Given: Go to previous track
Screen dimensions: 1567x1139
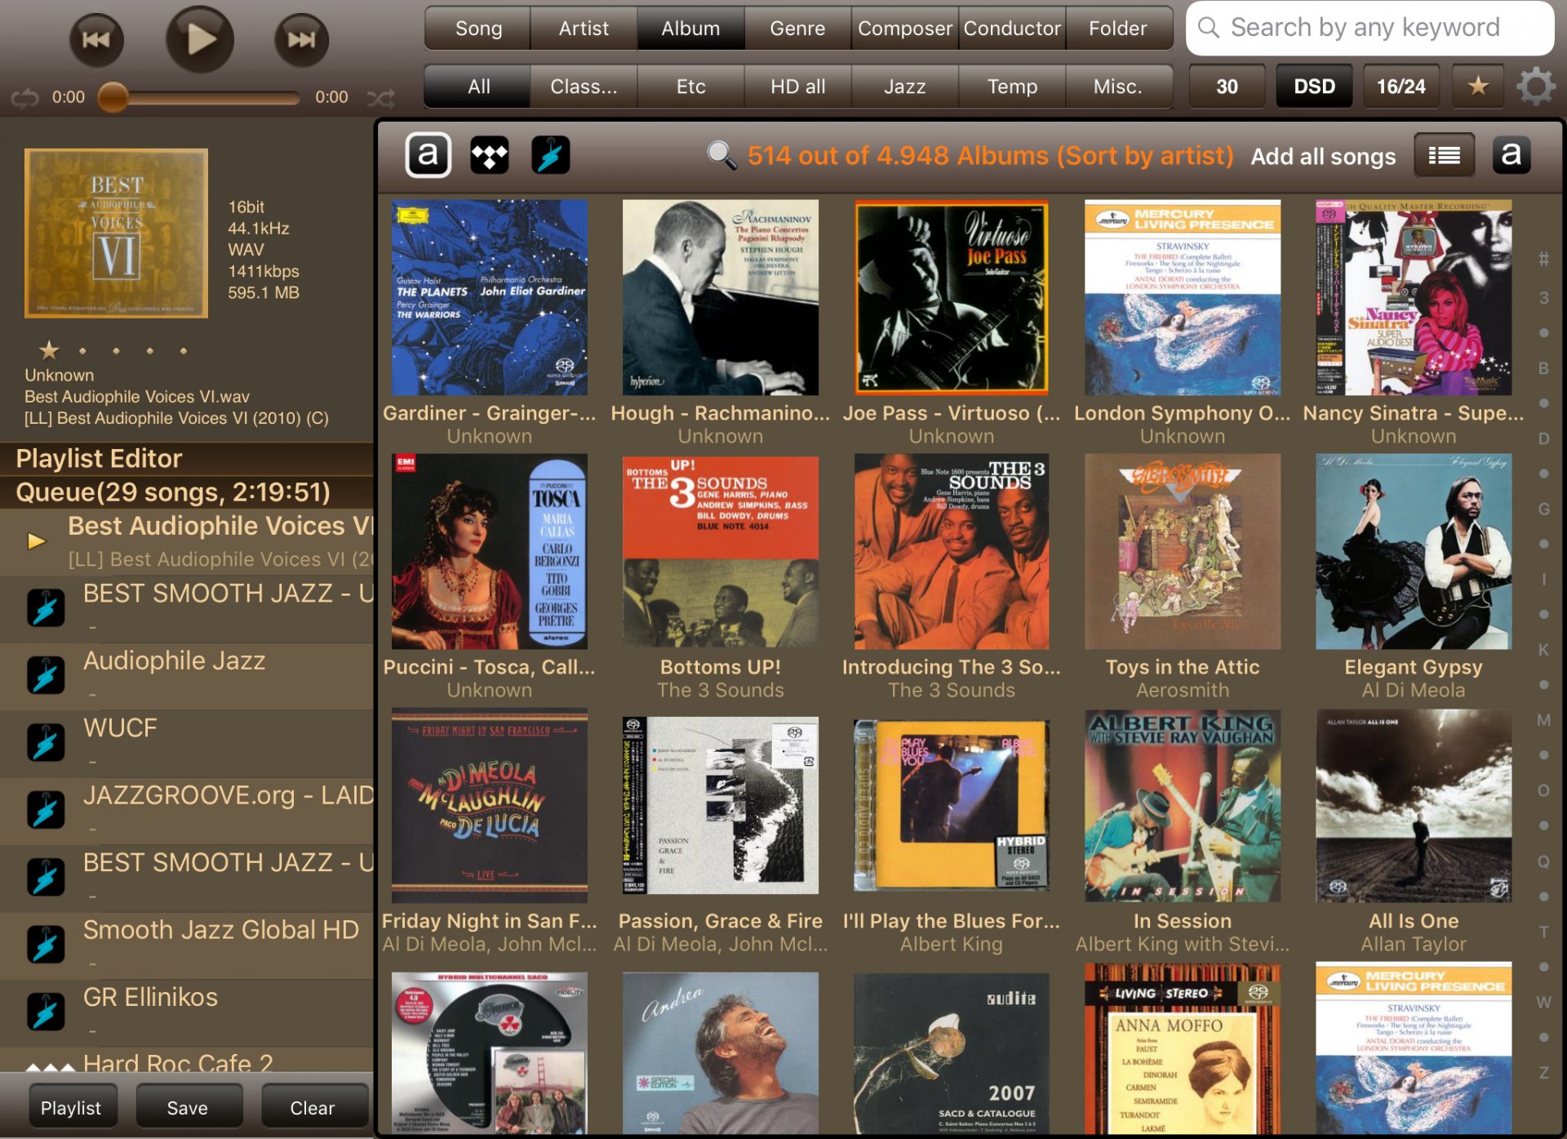Looking at the screenshot, I should (96, 39).
